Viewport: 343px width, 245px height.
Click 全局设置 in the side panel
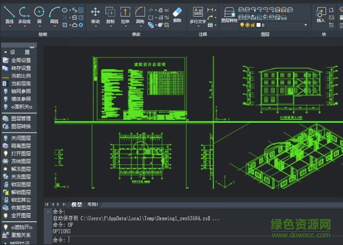pos(20,60)
